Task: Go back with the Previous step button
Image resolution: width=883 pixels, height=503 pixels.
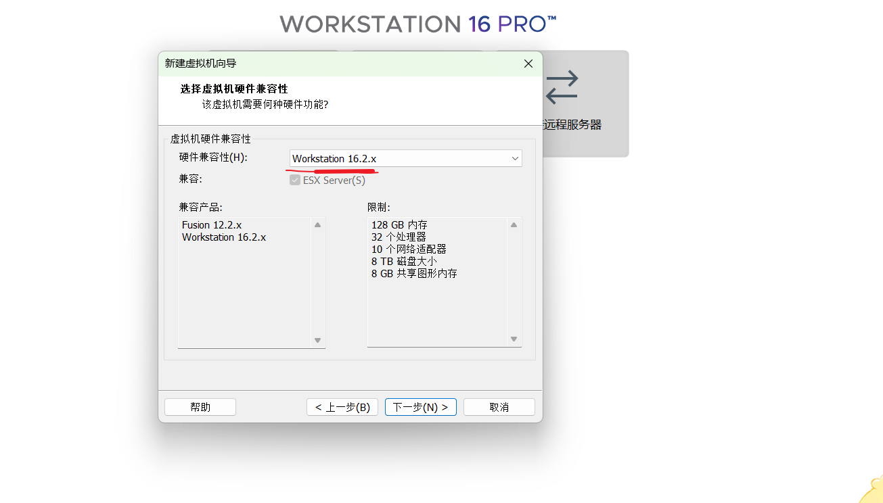Action: (x=342, y=407)
